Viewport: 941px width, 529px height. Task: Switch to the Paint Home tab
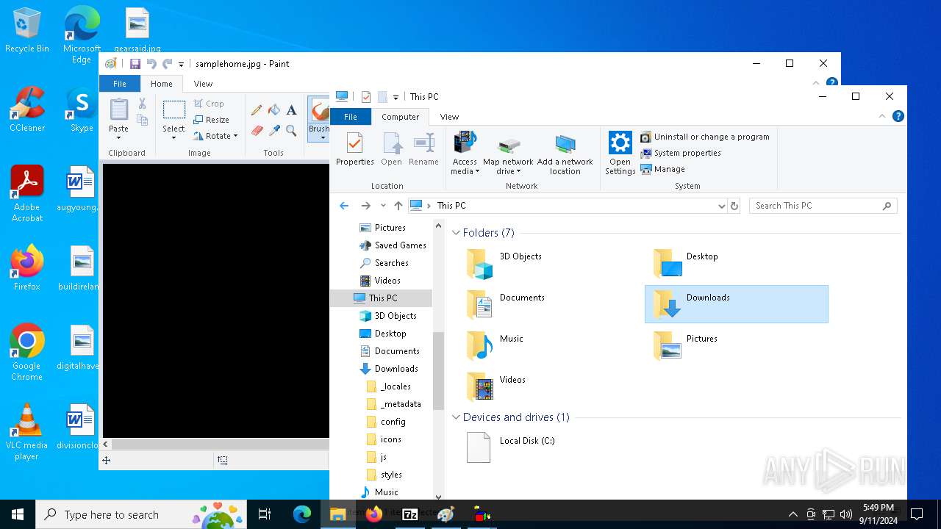[161, 84]
